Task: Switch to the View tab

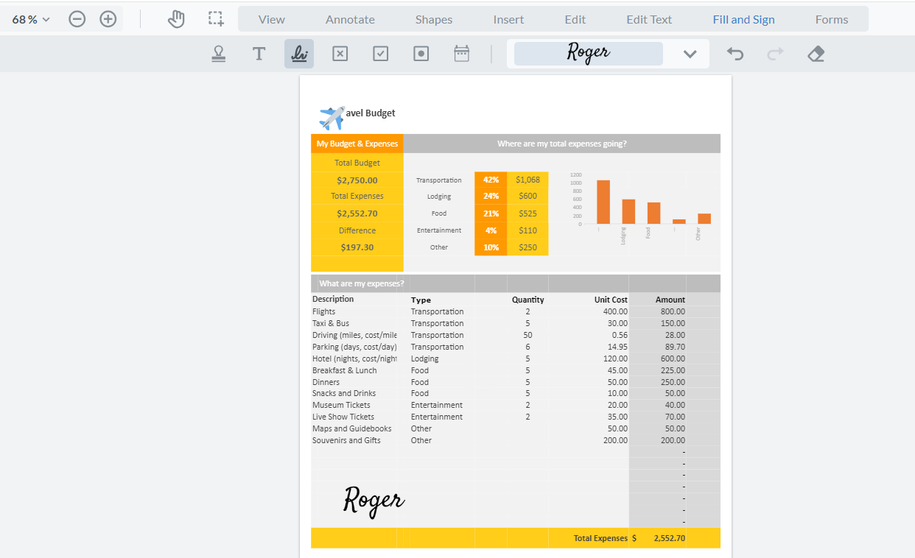Action: pos(271,19)
